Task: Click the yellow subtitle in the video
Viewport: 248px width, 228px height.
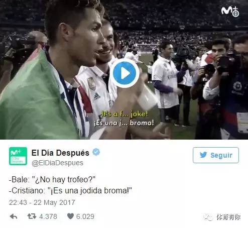Action: (x=125, y=114)
